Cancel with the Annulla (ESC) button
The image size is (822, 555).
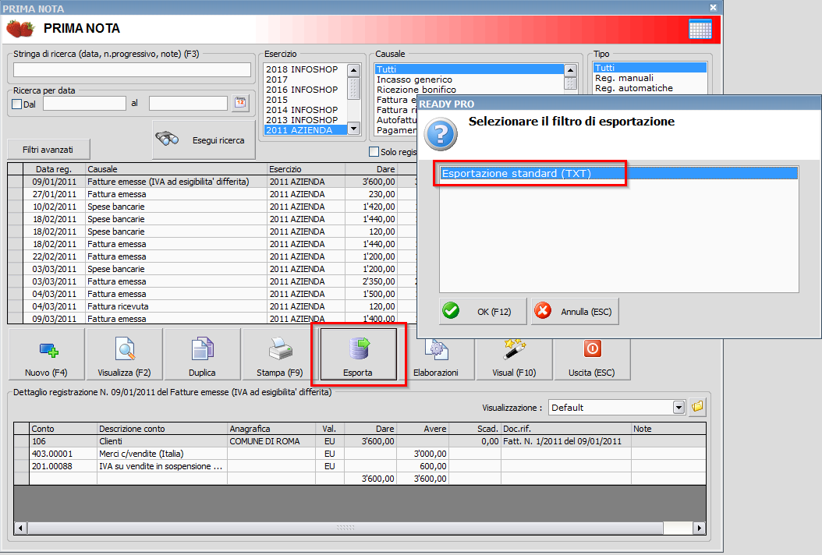[x=575, y=311]
